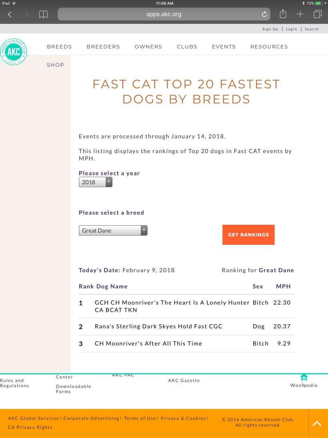Tap the Safari back arrow
The image size is (328, 438).
pos(10,14)
